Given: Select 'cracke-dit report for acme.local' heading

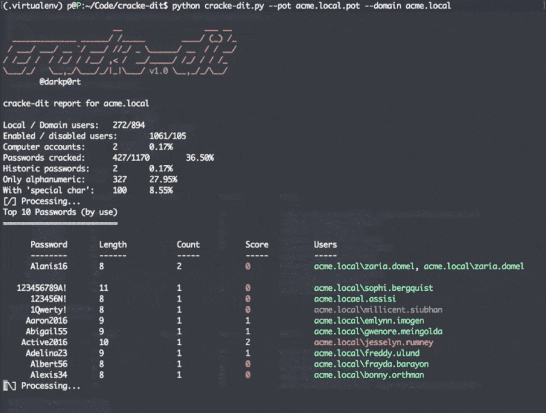Looking at the screenshot, I should coord(76,104).
